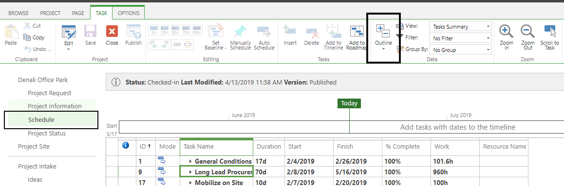Expand the General Conditions summary task
Viewport: 564px width, 186px height.
[x=190, y=162]
